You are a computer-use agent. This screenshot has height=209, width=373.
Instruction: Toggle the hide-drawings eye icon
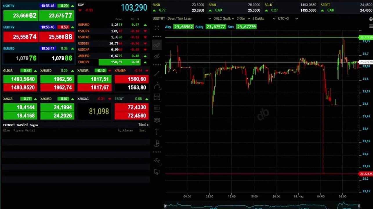157,56
